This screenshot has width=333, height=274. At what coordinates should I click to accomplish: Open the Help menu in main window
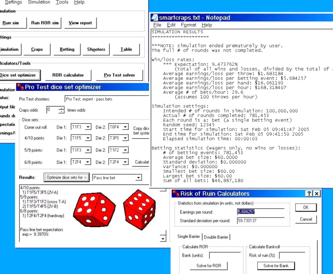[x=79, y=2]
